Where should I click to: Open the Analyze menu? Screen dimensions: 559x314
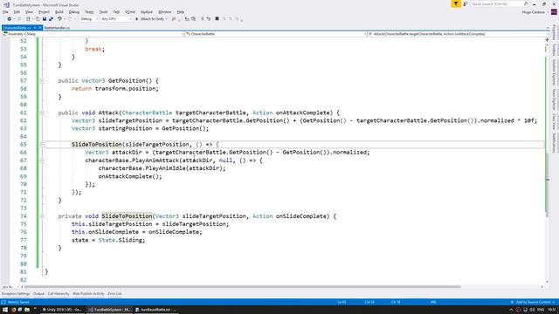click(147, 12)
